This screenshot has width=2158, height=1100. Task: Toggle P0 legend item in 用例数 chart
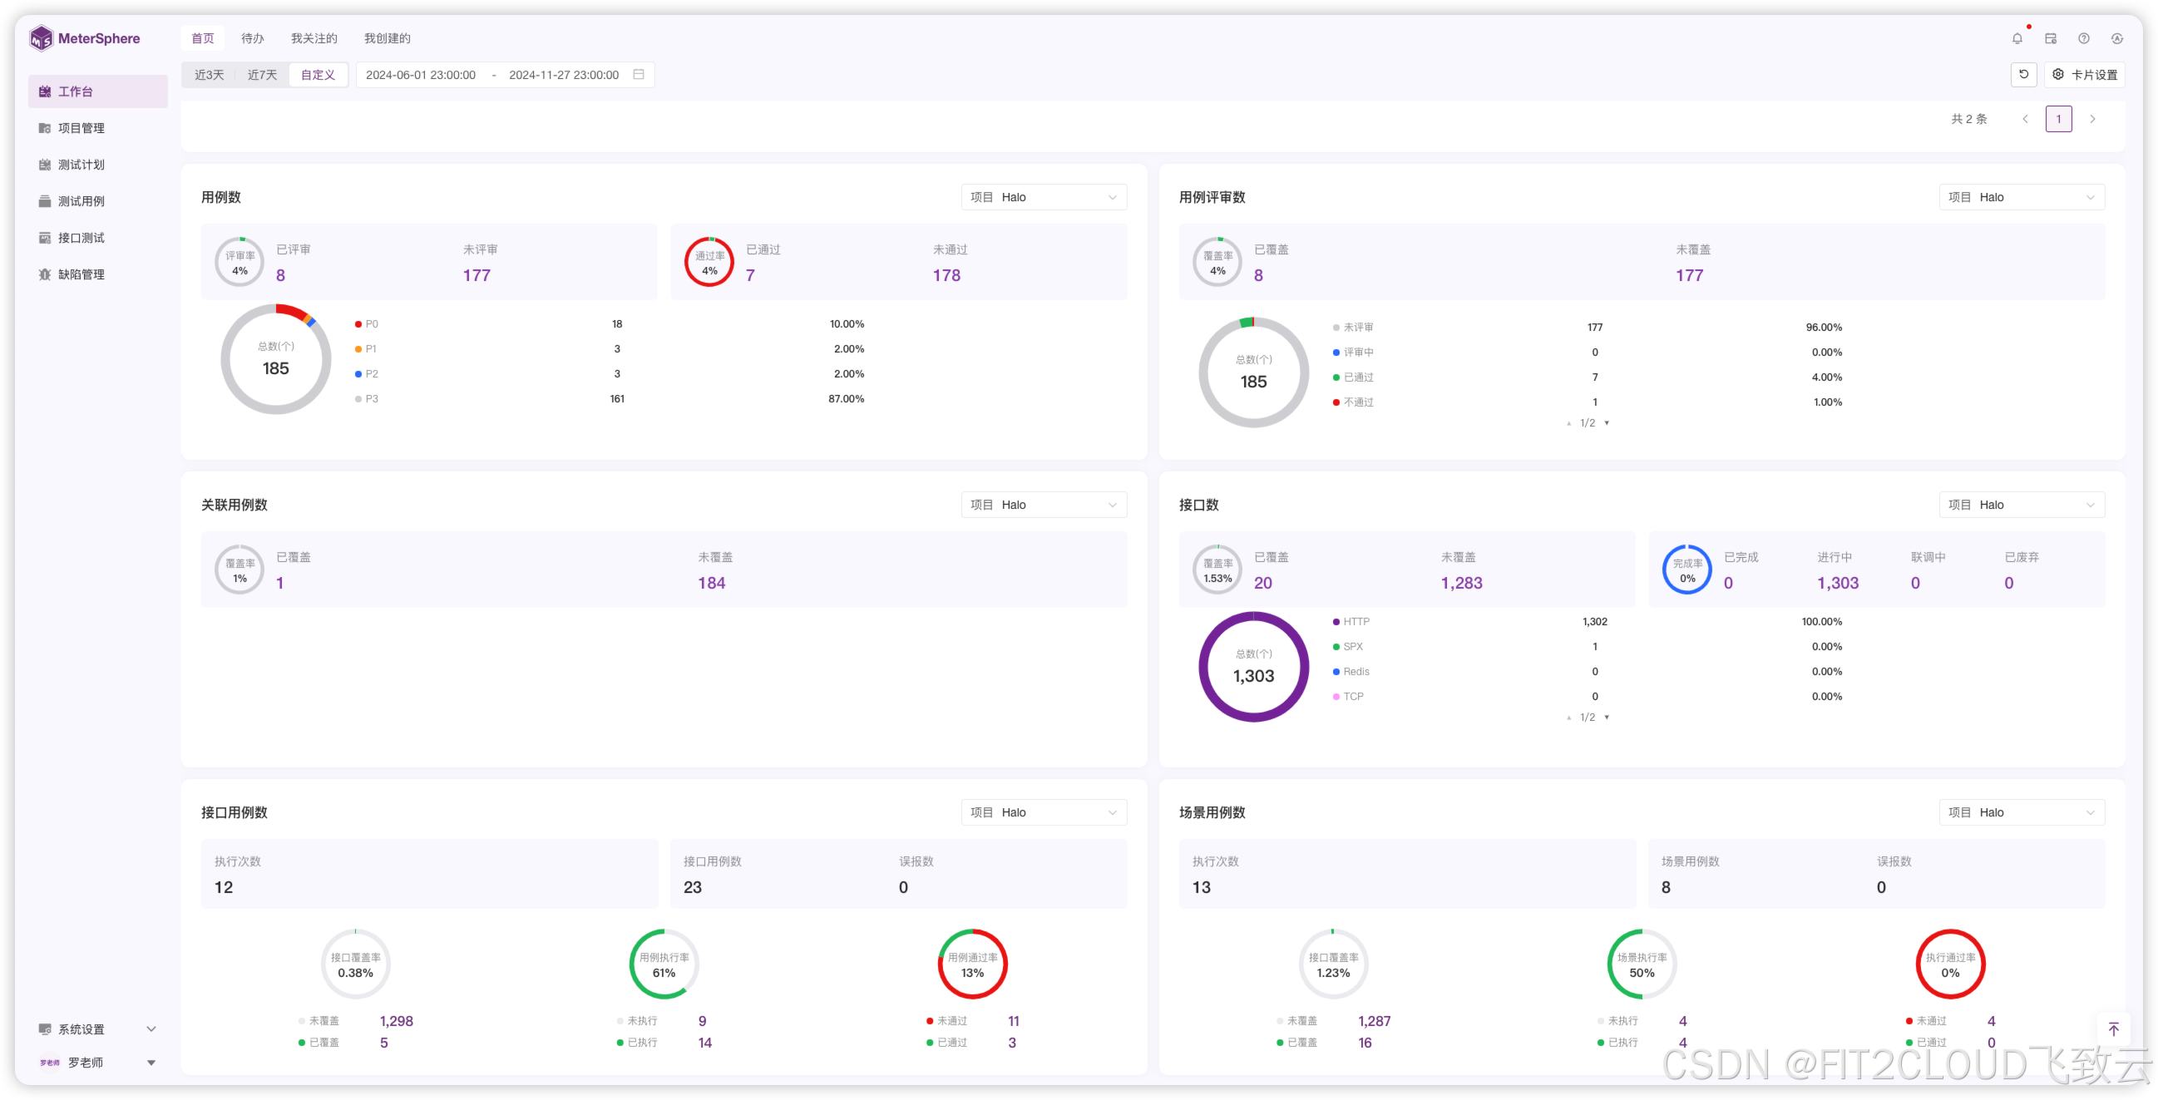tap(366, 324)
